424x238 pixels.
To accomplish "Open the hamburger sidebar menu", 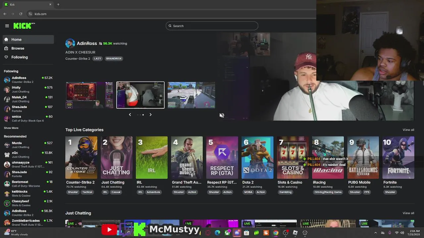I will click(x=7, y=26).
